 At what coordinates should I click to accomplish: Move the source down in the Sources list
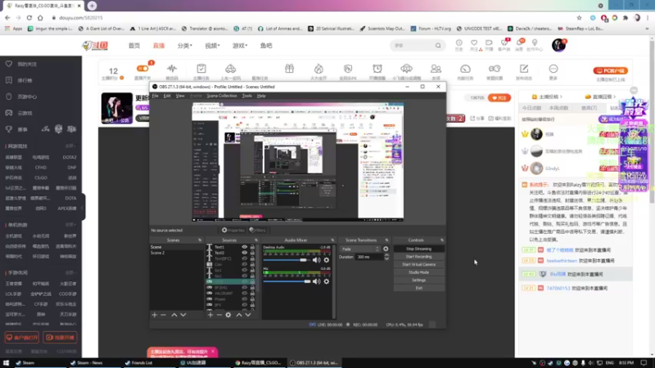248,315
